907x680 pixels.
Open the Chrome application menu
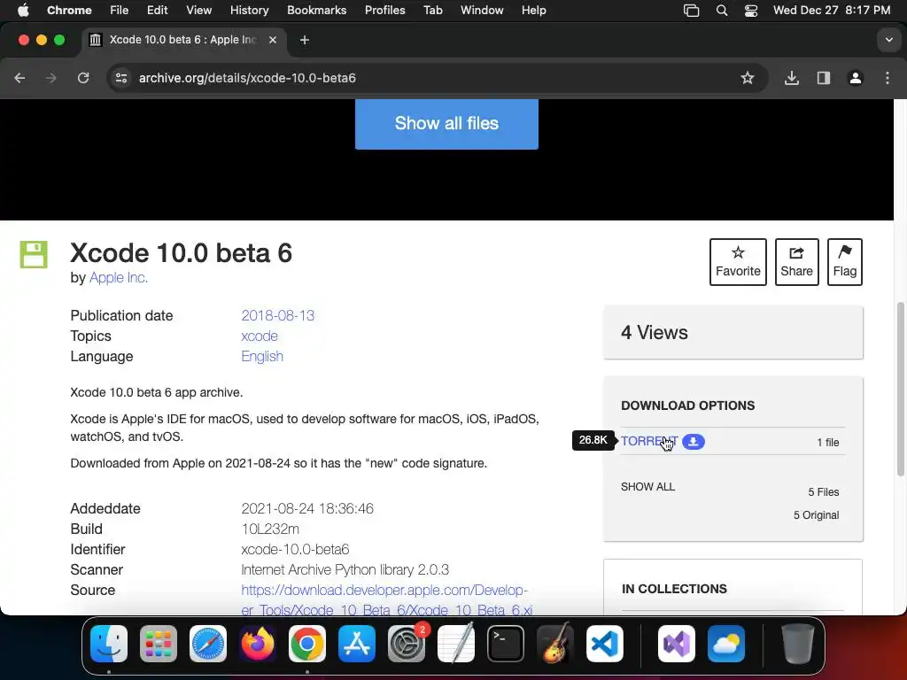click(x=69, y=10)
